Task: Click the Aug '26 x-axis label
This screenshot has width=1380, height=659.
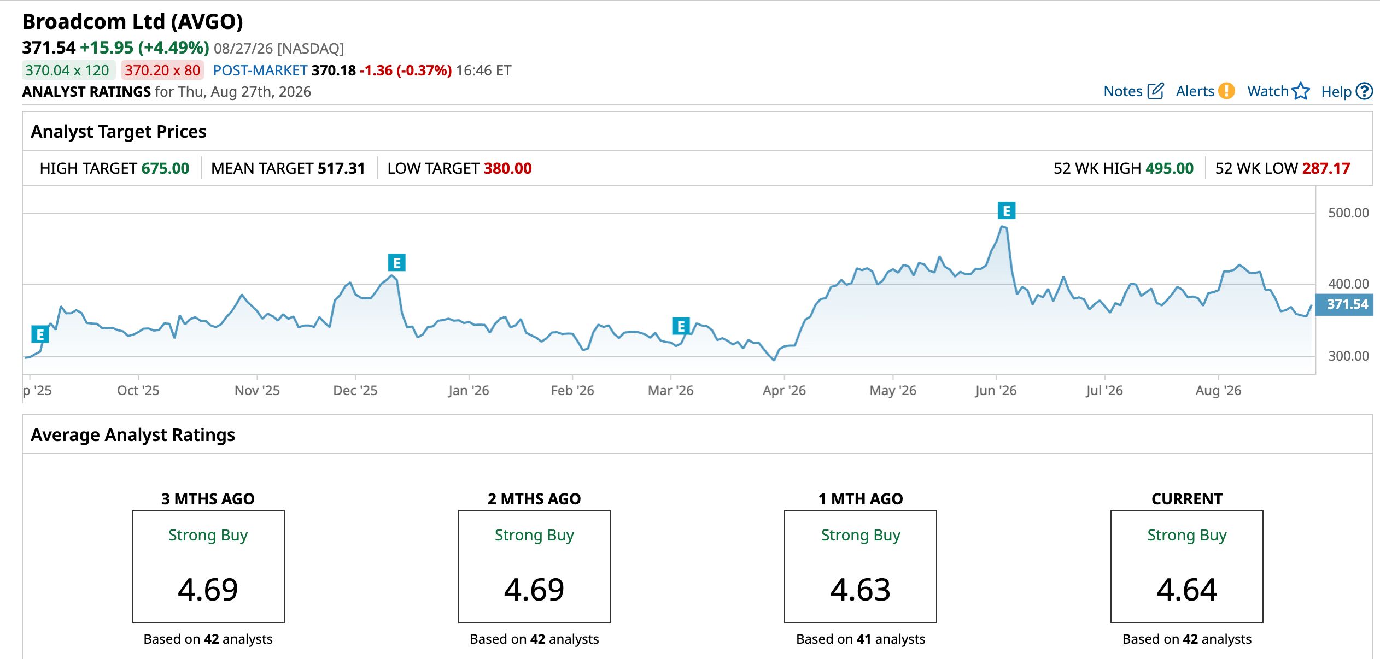Action: click(1219, 391)
